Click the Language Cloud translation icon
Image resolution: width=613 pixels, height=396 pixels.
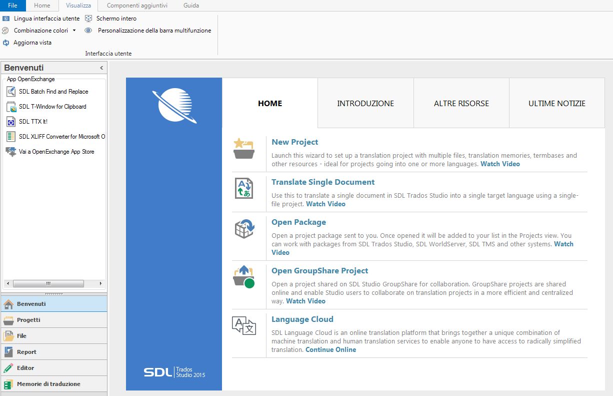[x=244, y=325]
